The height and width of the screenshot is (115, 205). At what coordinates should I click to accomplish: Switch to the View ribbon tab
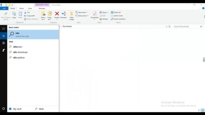tap(30, 8)
